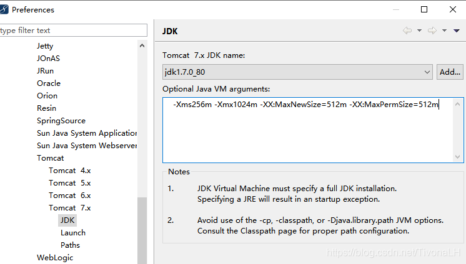Maximize the Preferences window
The width and height of the screenshot is (466, 264).
pyautogui.click(x=424, y=9)
